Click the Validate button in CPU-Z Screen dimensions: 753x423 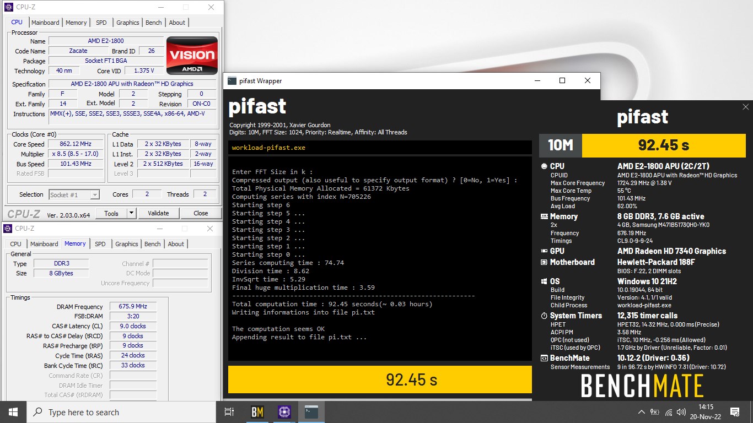[x=158, y=213]
